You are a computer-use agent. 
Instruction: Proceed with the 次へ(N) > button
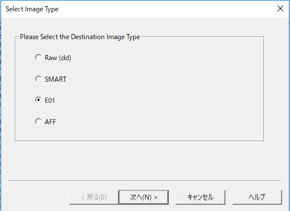(x=144, y=197)
